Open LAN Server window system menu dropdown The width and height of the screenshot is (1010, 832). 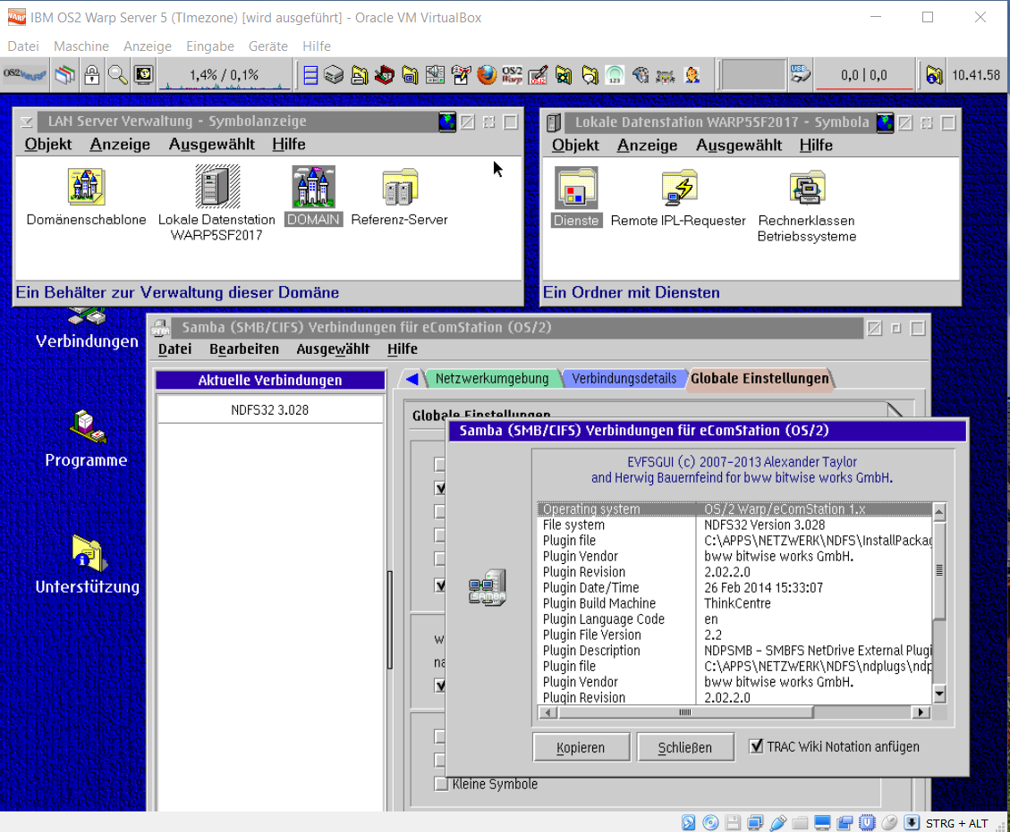pyautogui.click(x=27, y=122)
